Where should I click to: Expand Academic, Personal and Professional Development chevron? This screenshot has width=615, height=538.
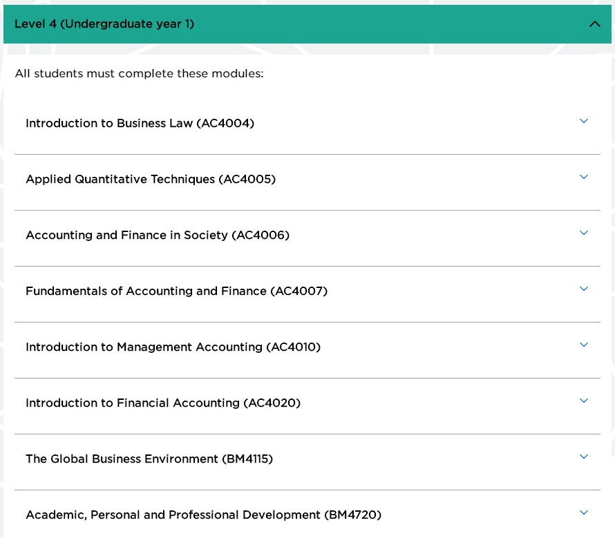[584, 512]
